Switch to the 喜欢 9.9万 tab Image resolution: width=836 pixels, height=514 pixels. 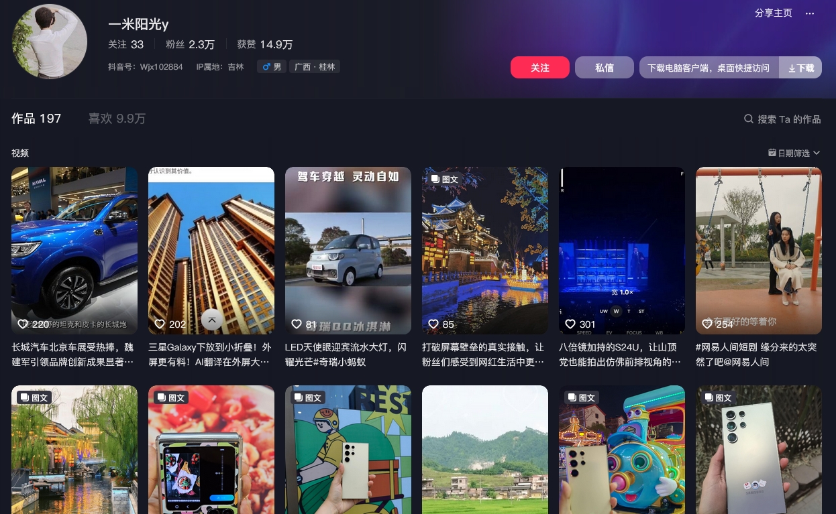117,119
